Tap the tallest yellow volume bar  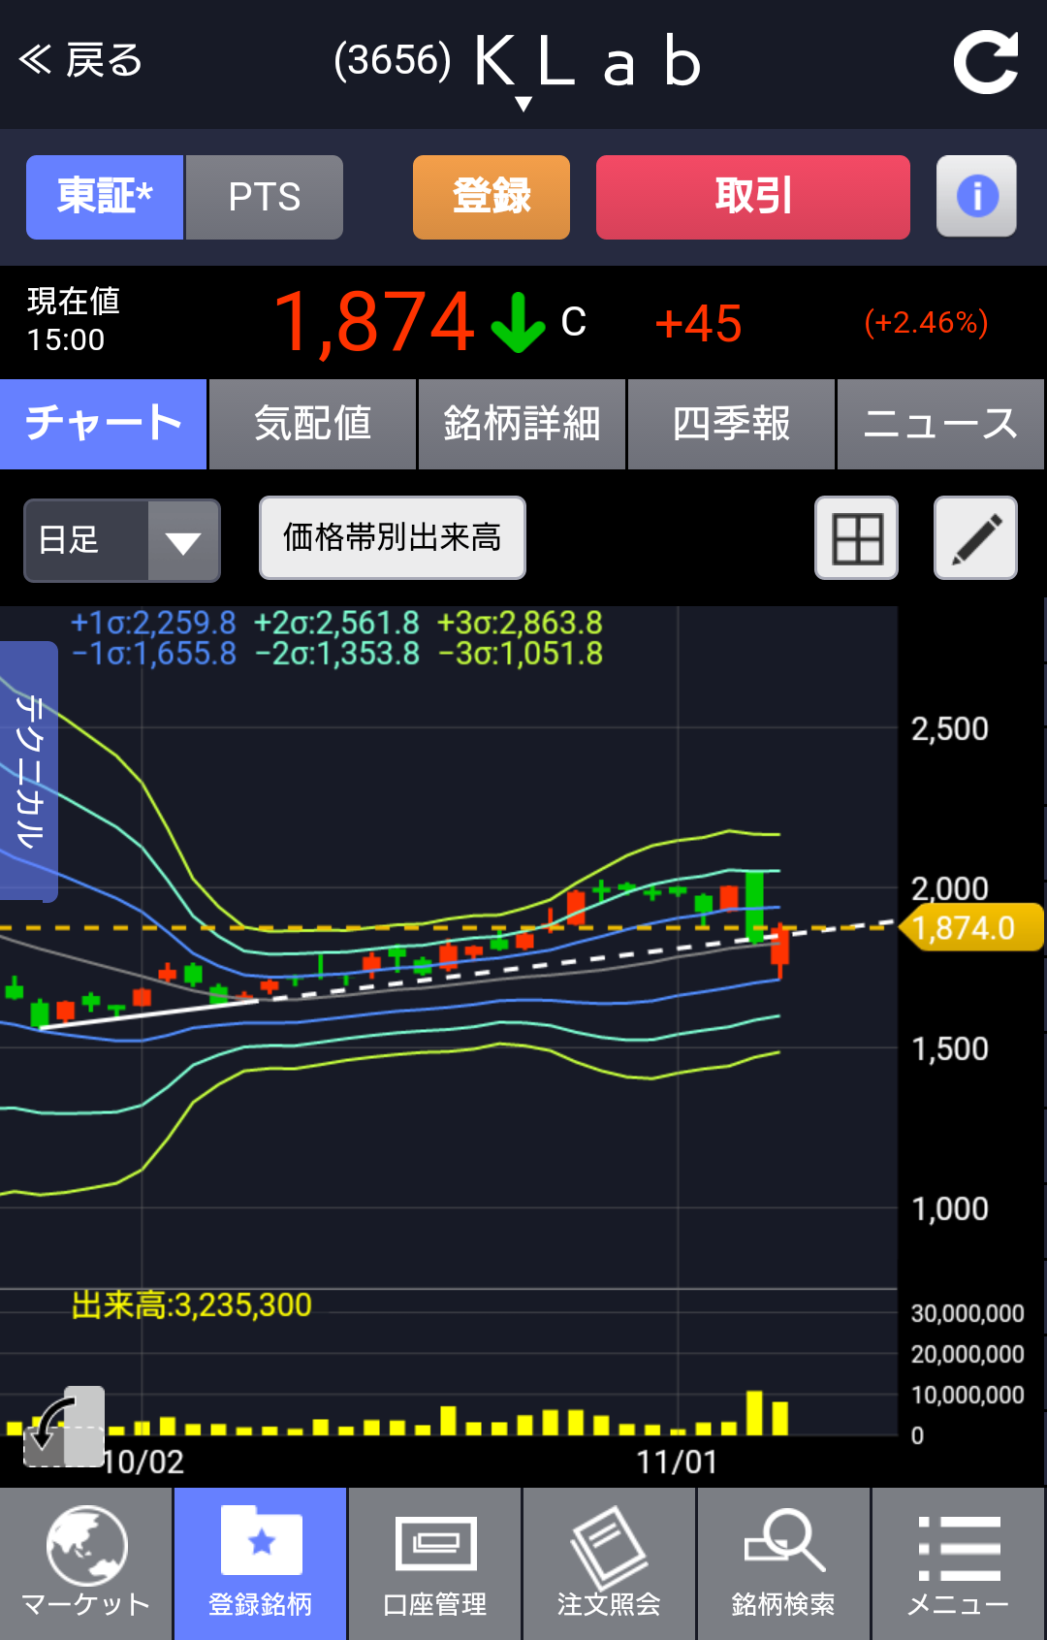[x=754, y=1412]
